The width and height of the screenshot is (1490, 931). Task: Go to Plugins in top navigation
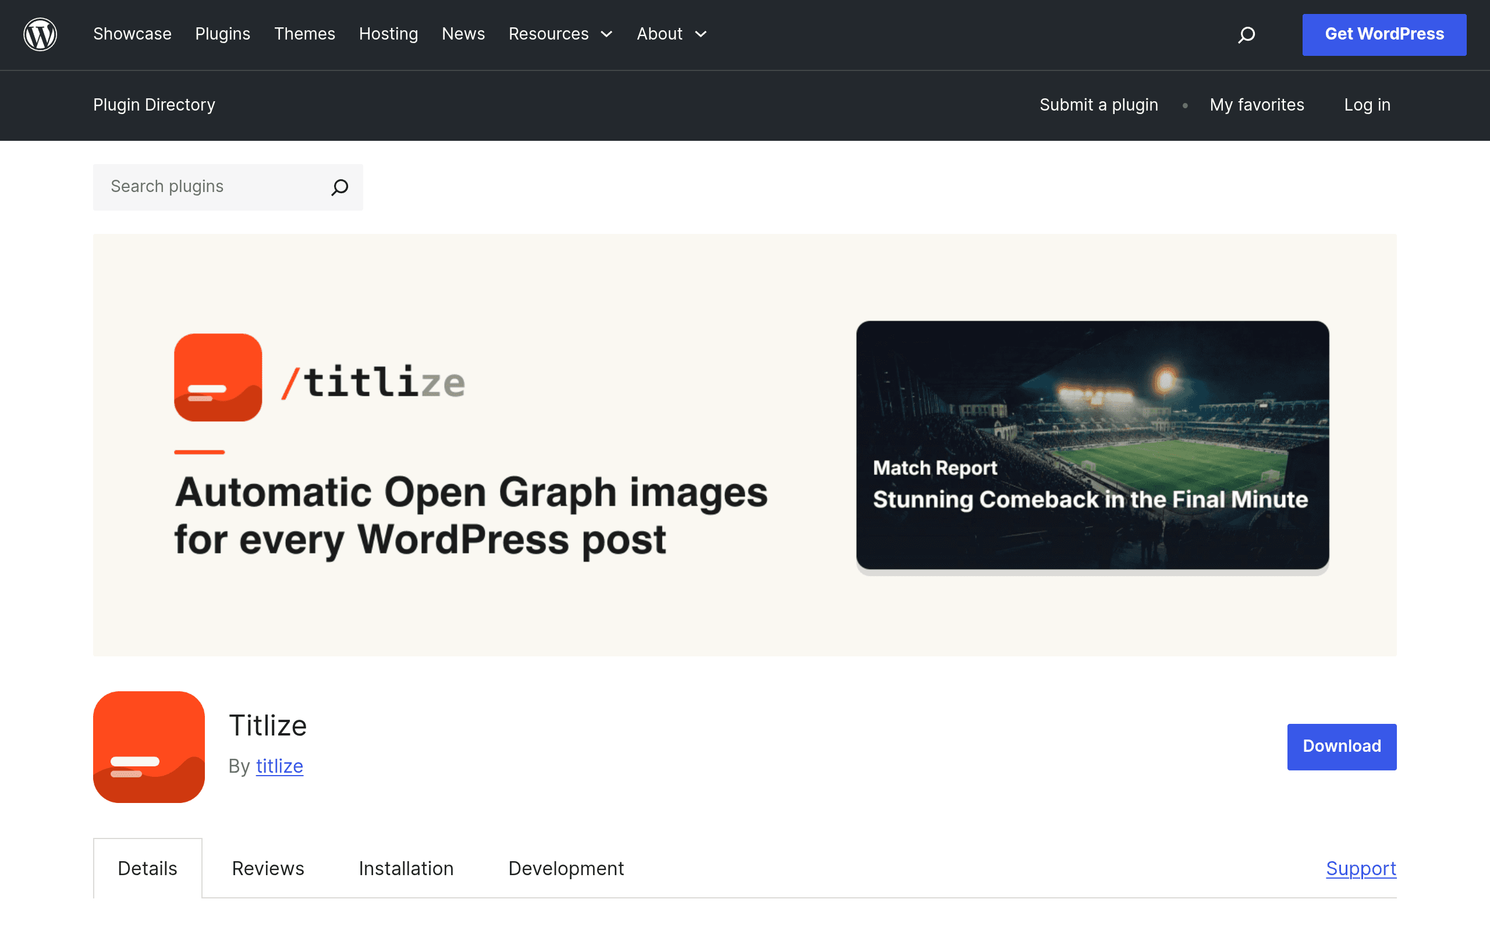223,34
